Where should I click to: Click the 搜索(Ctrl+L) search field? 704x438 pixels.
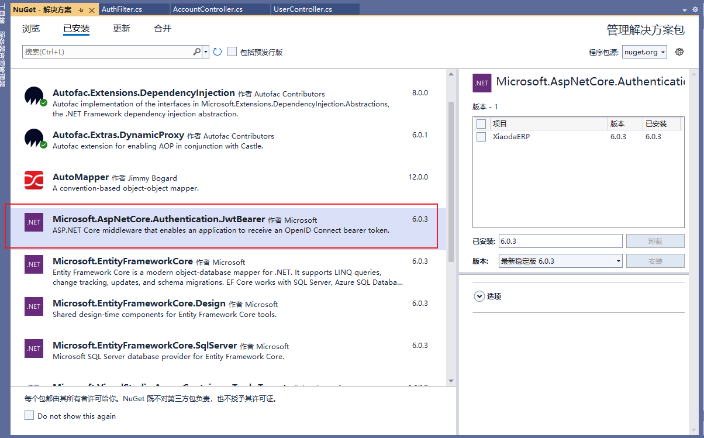pyautogui.click(x=108, y=52)
